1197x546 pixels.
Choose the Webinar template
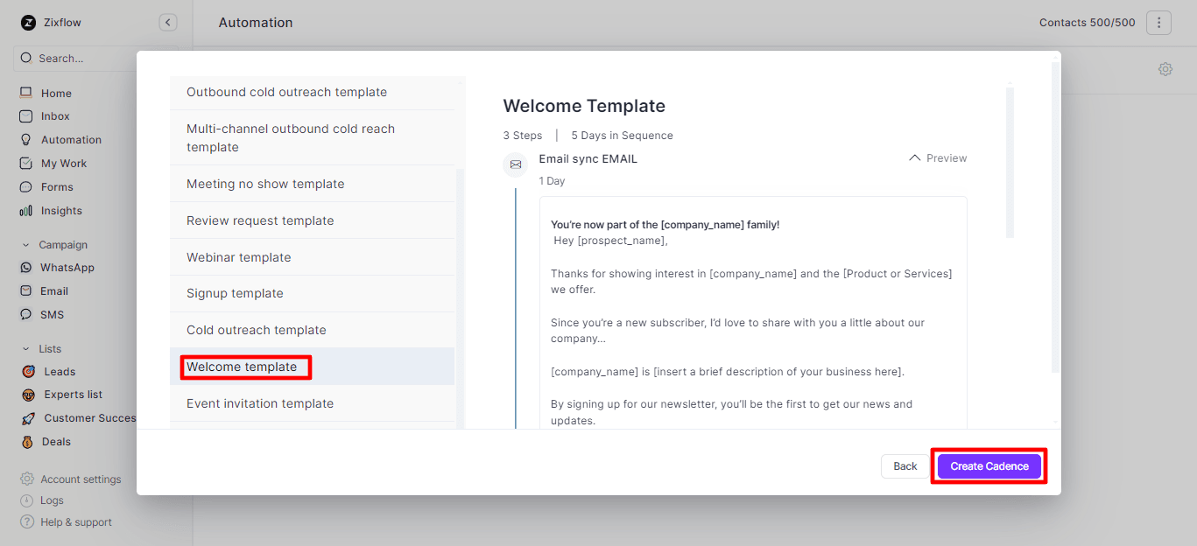click(x=238, y=257)
